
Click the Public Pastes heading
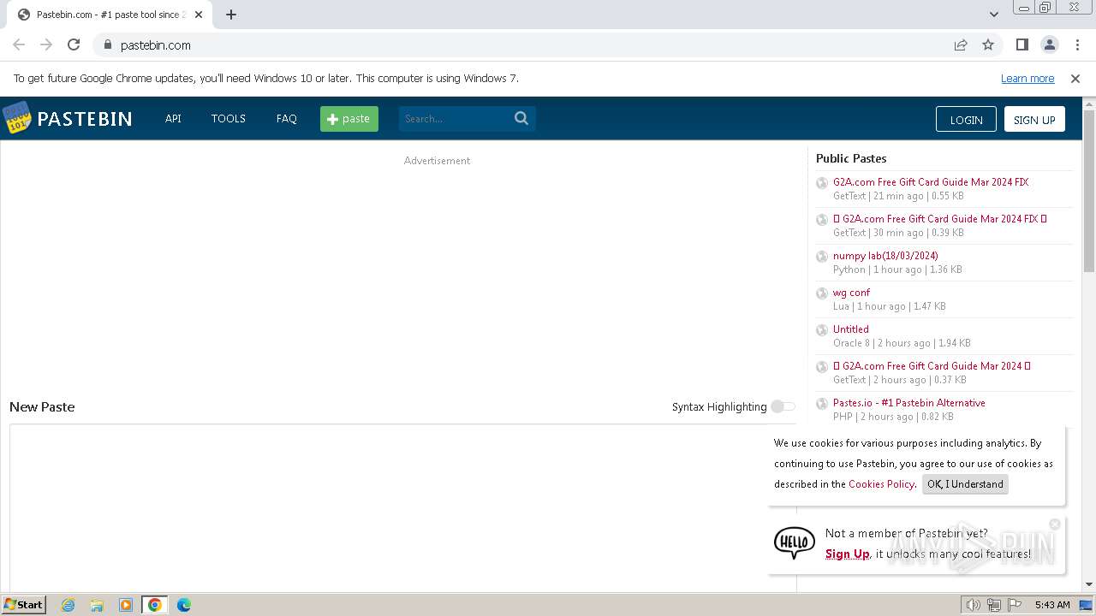[851, 158]
